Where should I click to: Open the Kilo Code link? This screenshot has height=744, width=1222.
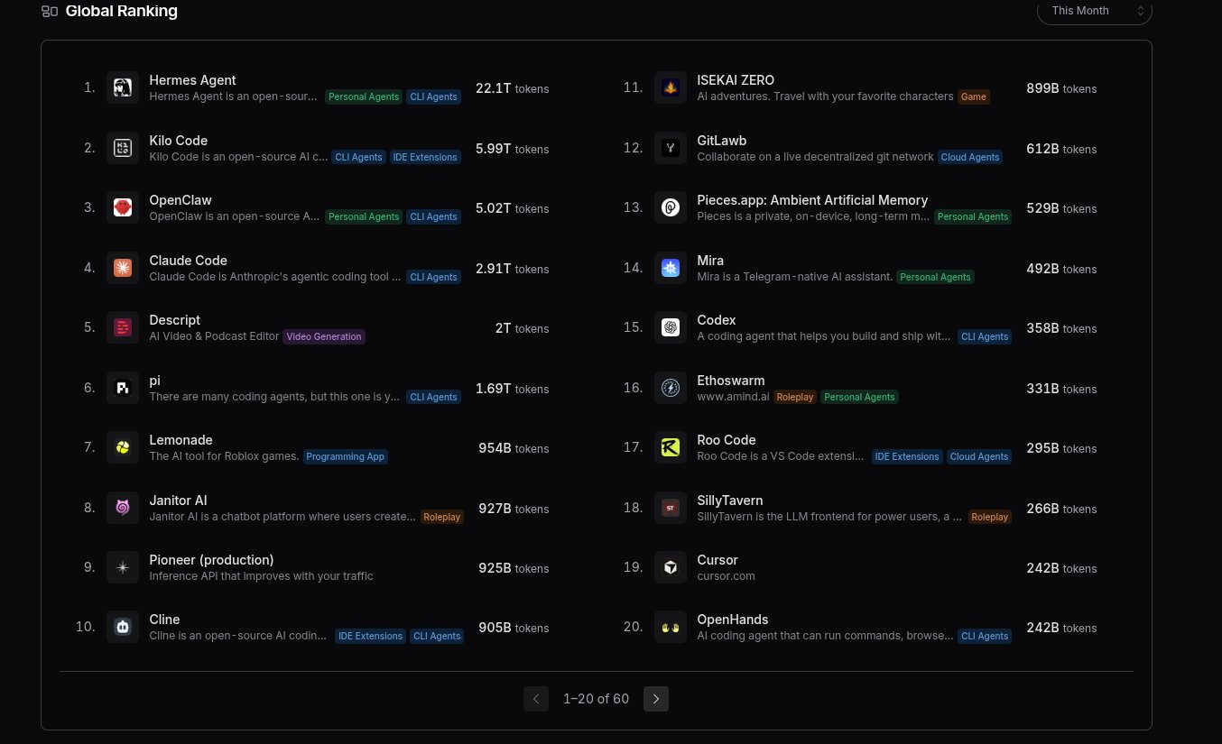tap(179, 141)
